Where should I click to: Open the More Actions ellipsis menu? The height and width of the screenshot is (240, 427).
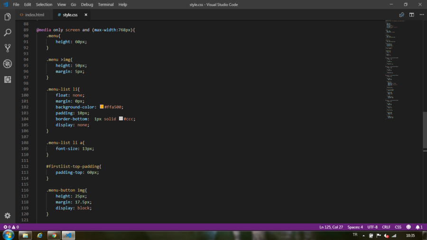tap(422, 15)
